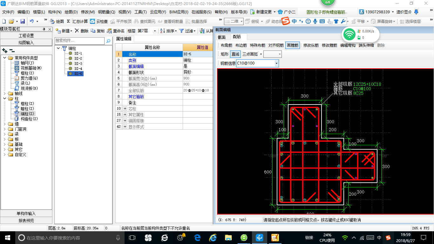Click the New file icon
Image resolution: width=434 pixels, height=244 pixels.
(4, 21)
